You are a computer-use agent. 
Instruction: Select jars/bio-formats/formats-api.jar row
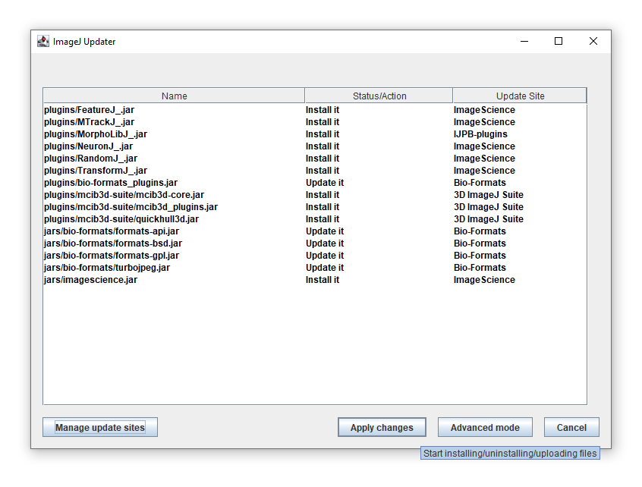tap(314, 231)
